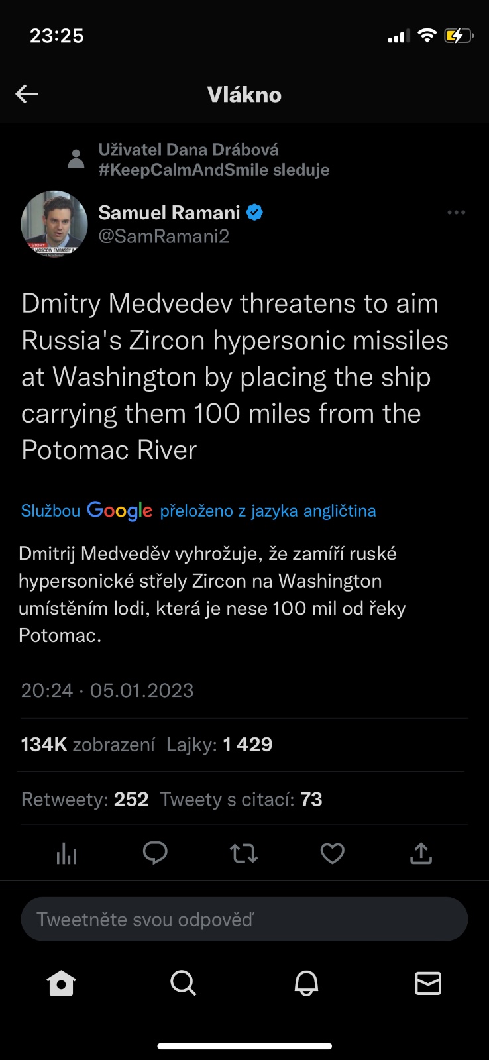
Task: View tweet analytics bar chart icon
Action: click(x=66, y=854)
